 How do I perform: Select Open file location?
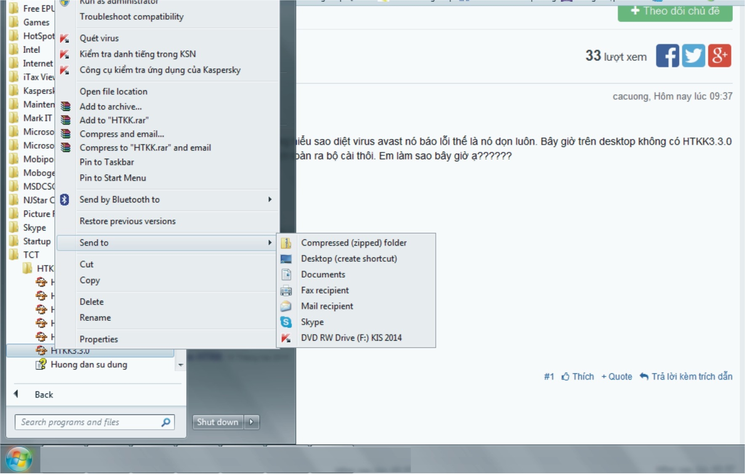point(114,92)
